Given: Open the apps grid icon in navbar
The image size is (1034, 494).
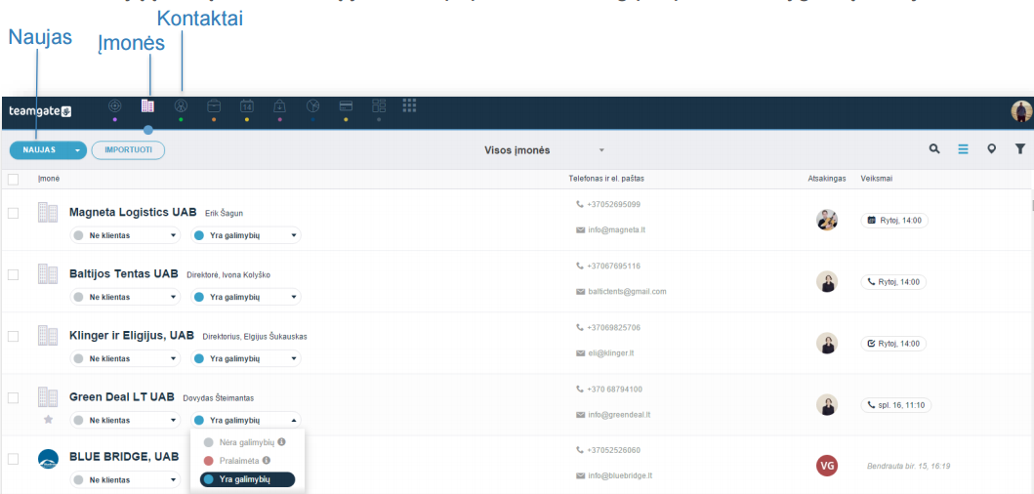Looking at the screenshot, I should pyautogui.click(x=409, y=104).
